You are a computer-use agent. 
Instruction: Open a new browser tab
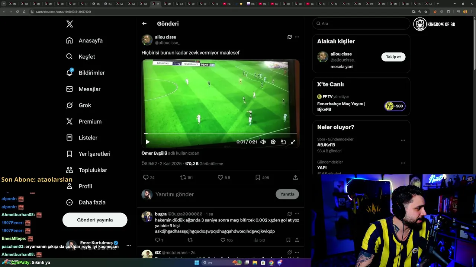pyautogui.click(x=437, y=4)
